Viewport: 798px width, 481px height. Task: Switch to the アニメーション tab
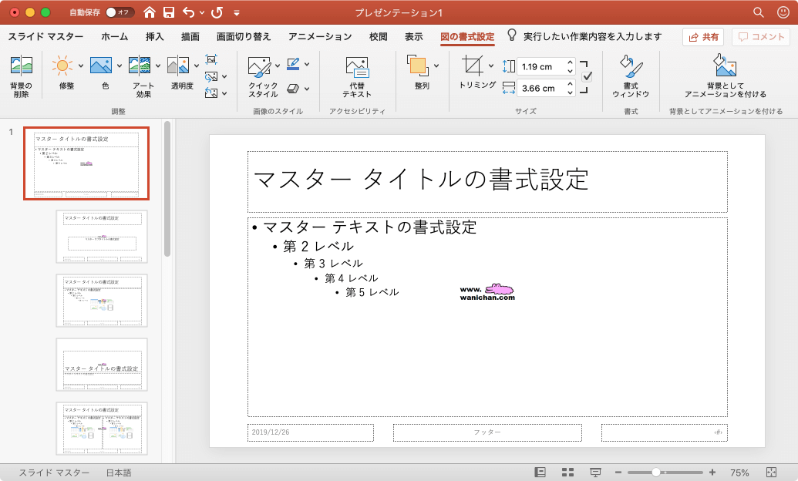pyautogui.click(x=320, y=36)
